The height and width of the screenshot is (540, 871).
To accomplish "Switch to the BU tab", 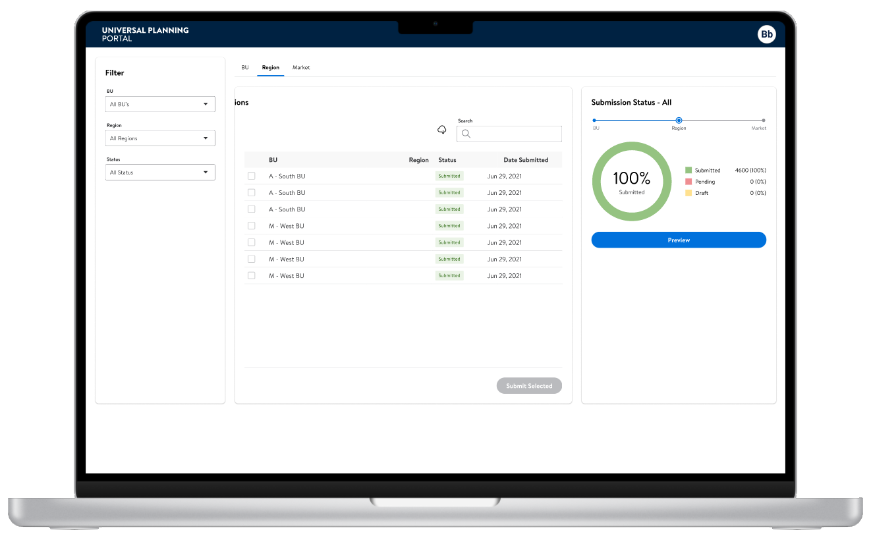I will click(x=245, y=68).
